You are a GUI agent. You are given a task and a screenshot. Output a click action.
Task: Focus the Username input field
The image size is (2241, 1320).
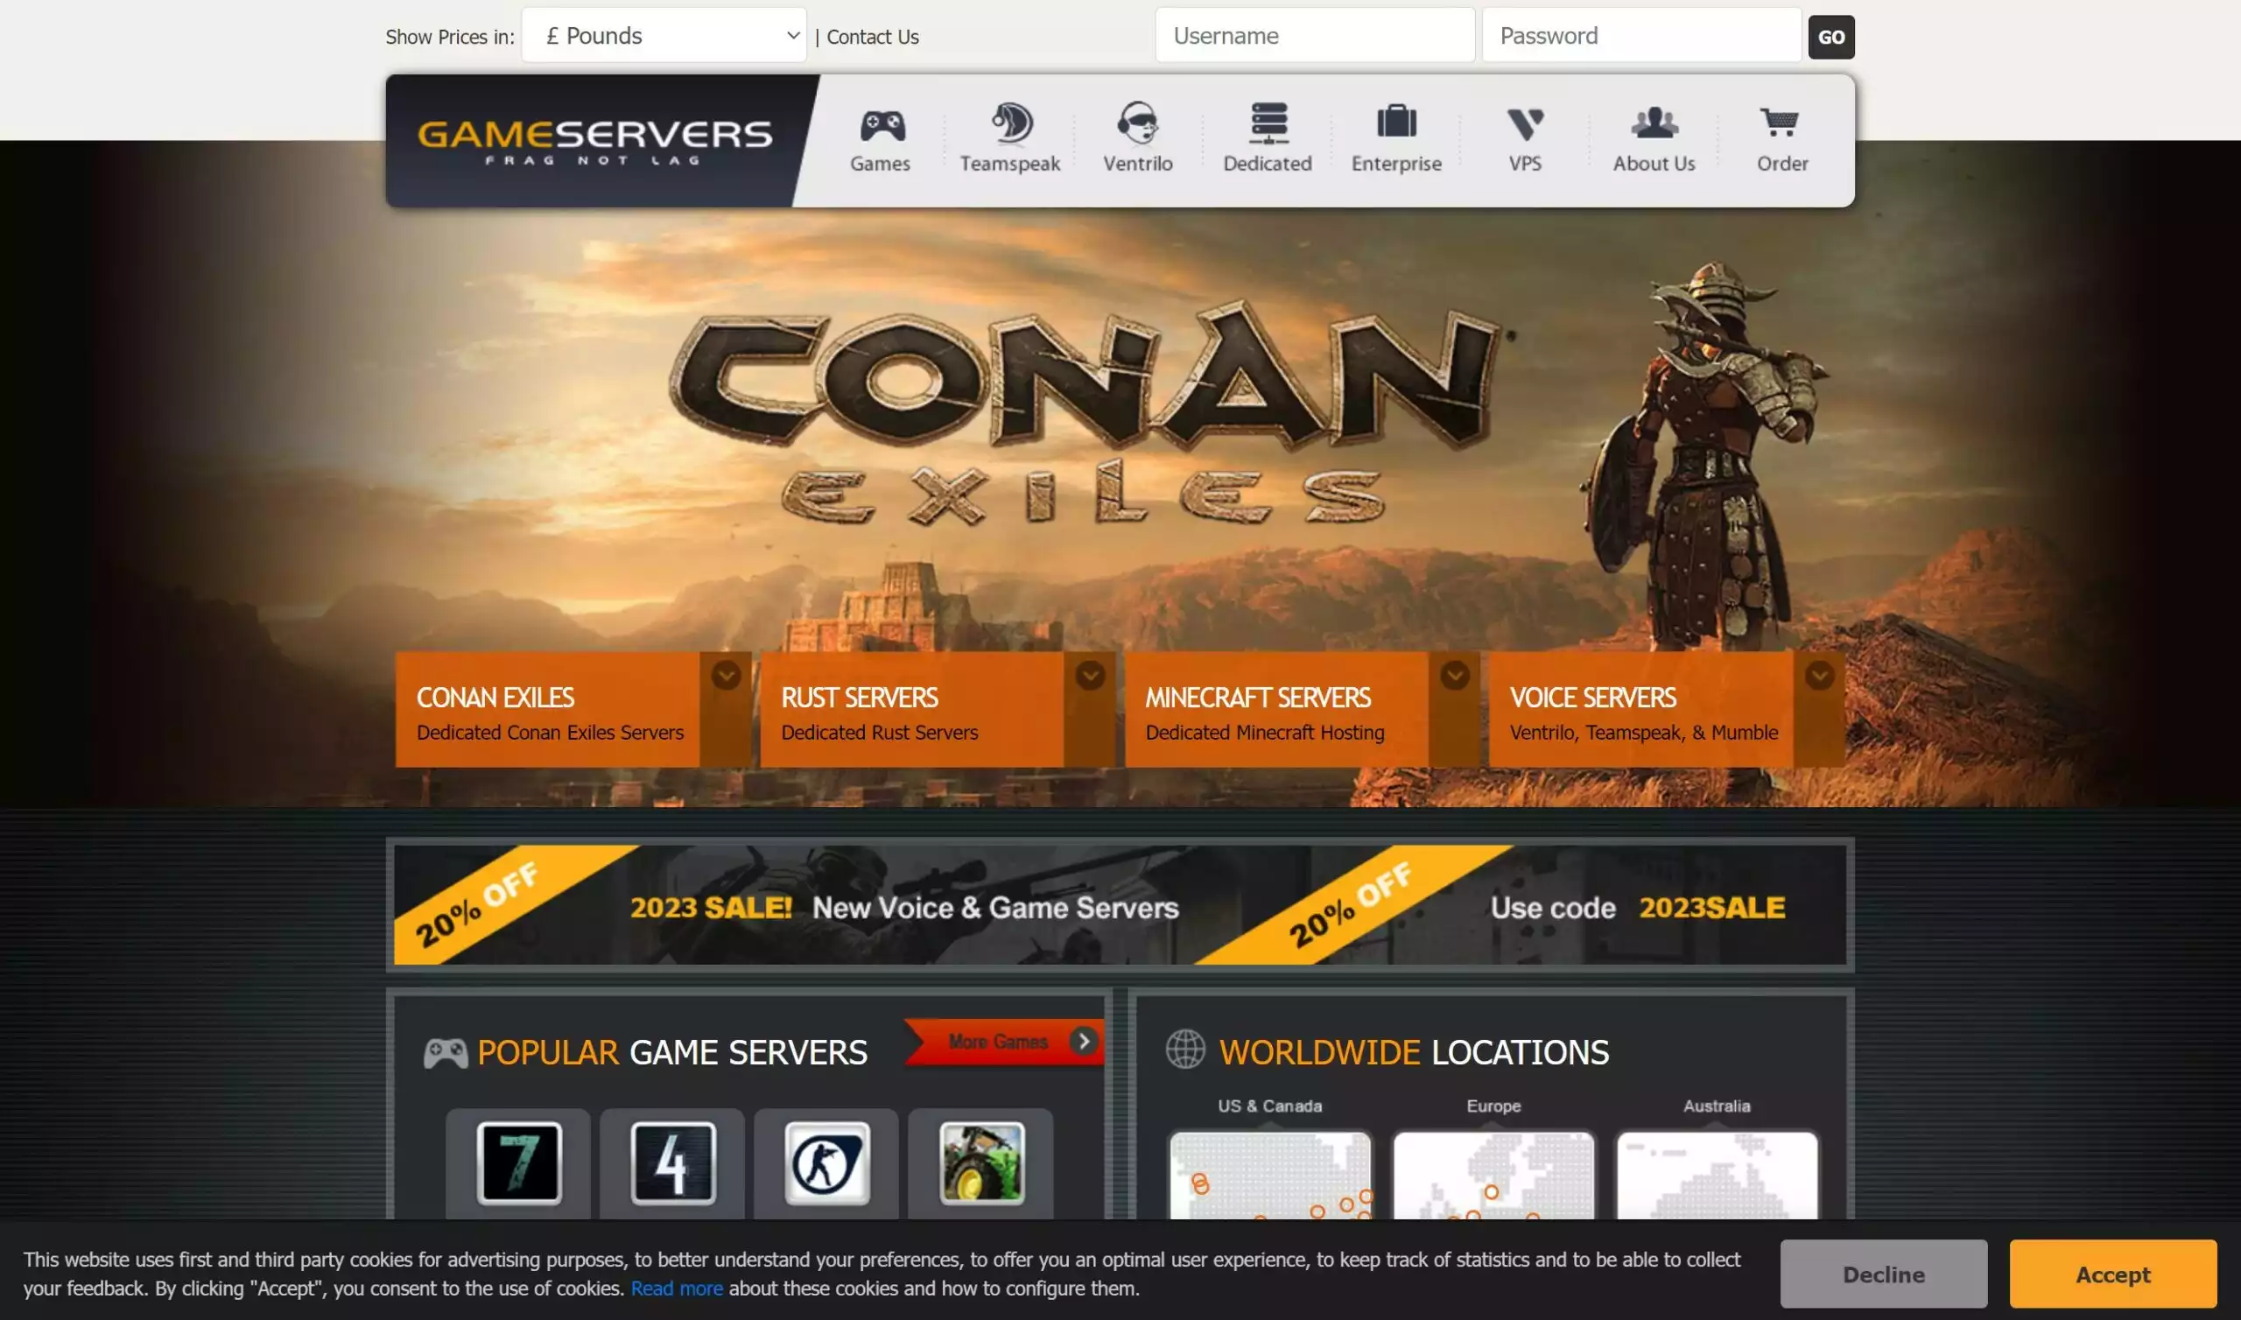click(1314, 36)
